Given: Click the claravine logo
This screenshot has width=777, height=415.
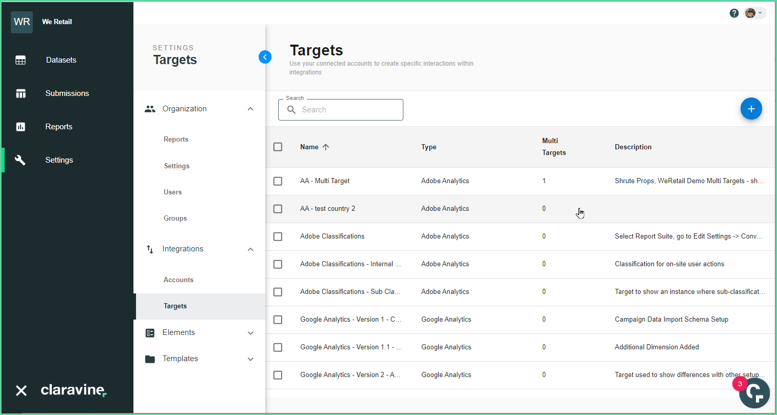Looking at the screenshot, I should pyautogui.click(x=73, y=390).
